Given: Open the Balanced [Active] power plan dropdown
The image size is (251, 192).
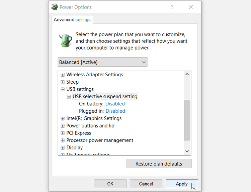Looking at the screenshot, I should point(102,62).
